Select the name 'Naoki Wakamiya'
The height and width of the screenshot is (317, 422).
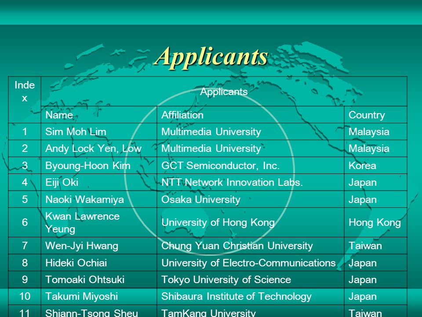coord(84,199)
